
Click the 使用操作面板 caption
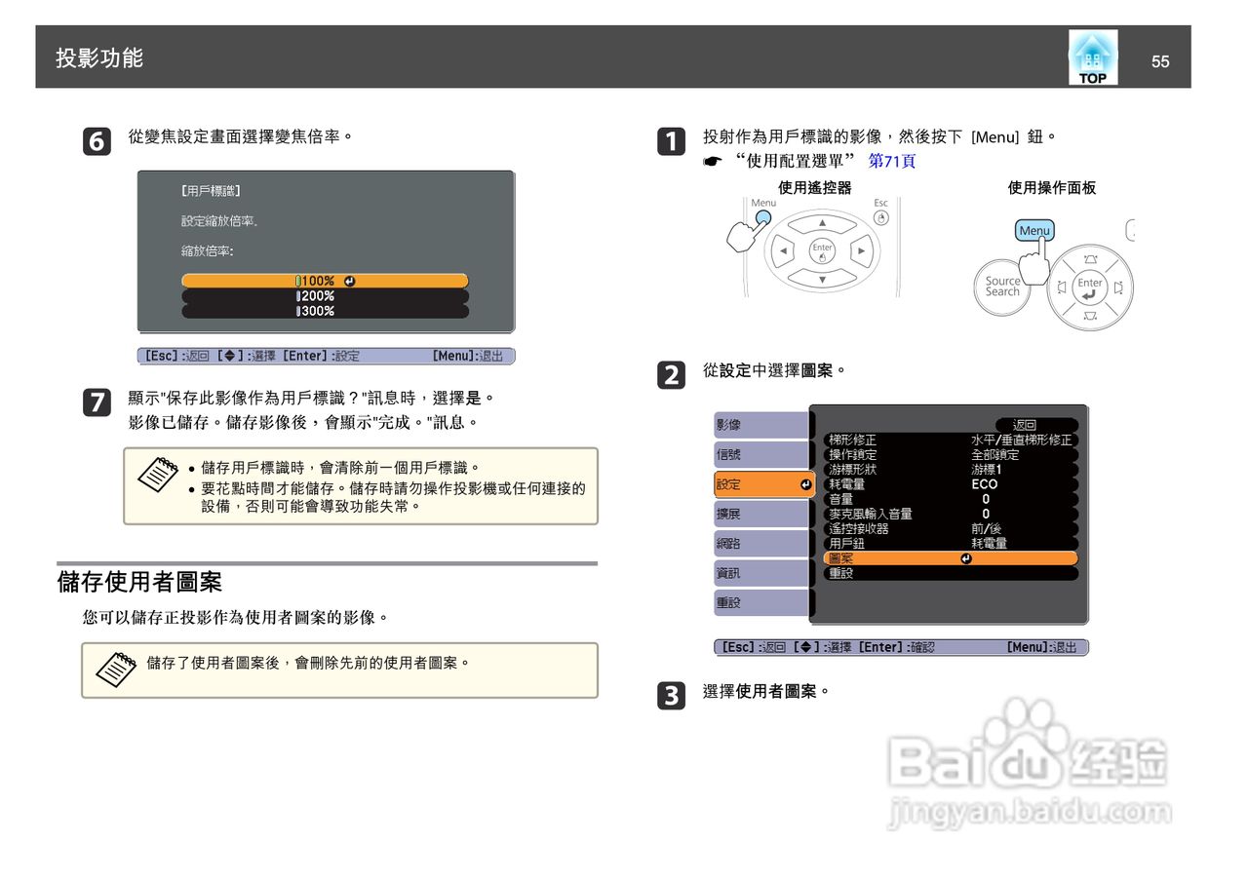point(1051,187)
